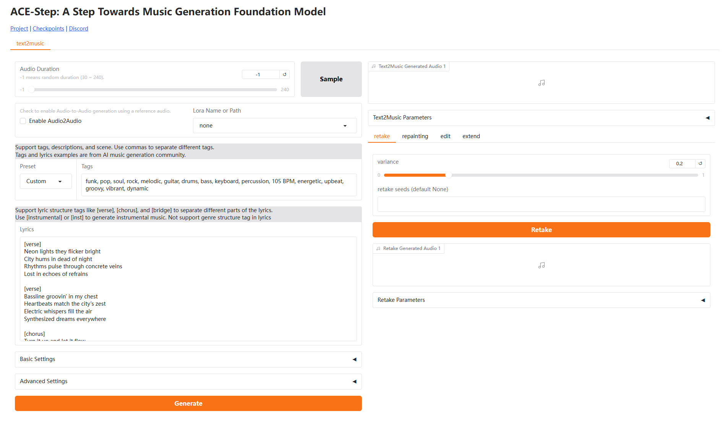Reset the Audio Duration value

(284, 74)
